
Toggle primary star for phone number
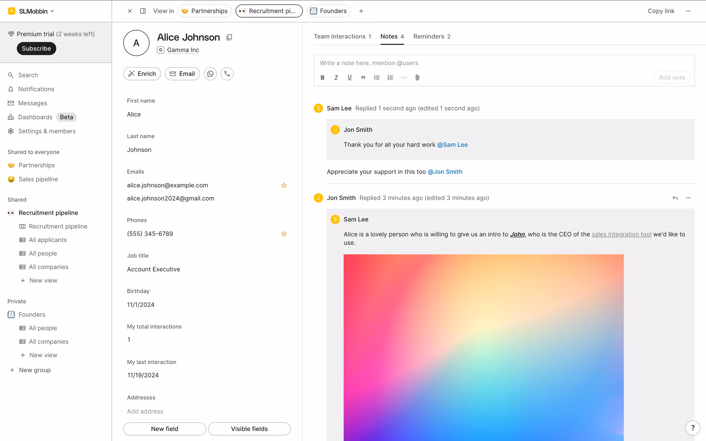284,234
